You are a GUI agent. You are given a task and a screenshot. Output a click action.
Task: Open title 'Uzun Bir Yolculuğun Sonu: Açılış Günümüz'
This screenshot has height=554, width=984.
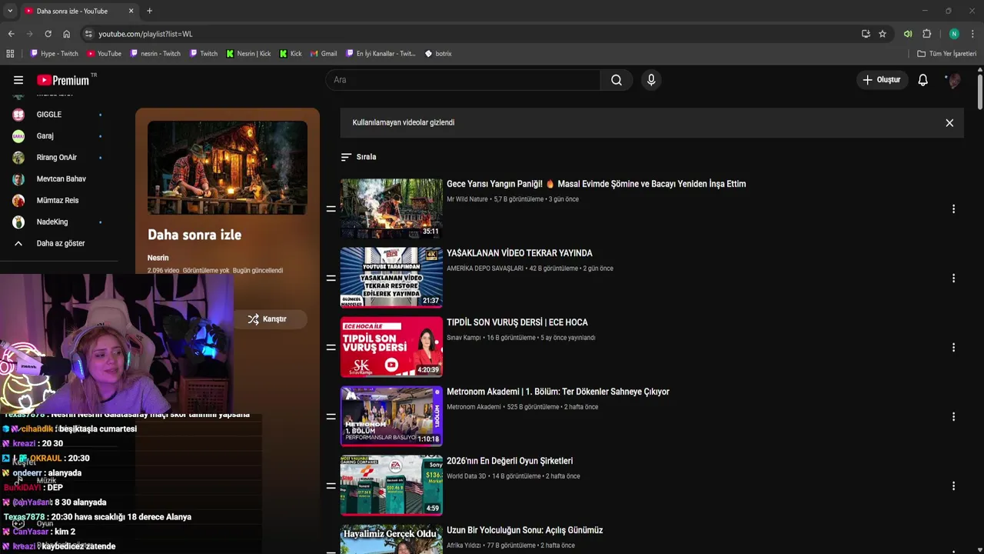(x=524, y=530)
